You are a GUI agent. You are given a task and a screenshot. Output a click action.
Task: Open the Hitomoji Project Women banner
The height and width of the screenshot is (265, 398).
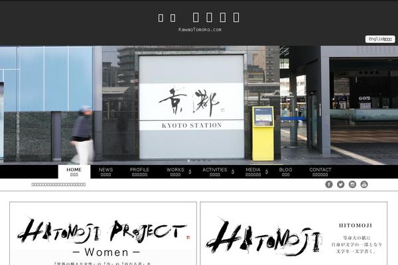pyautogui.click(x=103, y=234)
